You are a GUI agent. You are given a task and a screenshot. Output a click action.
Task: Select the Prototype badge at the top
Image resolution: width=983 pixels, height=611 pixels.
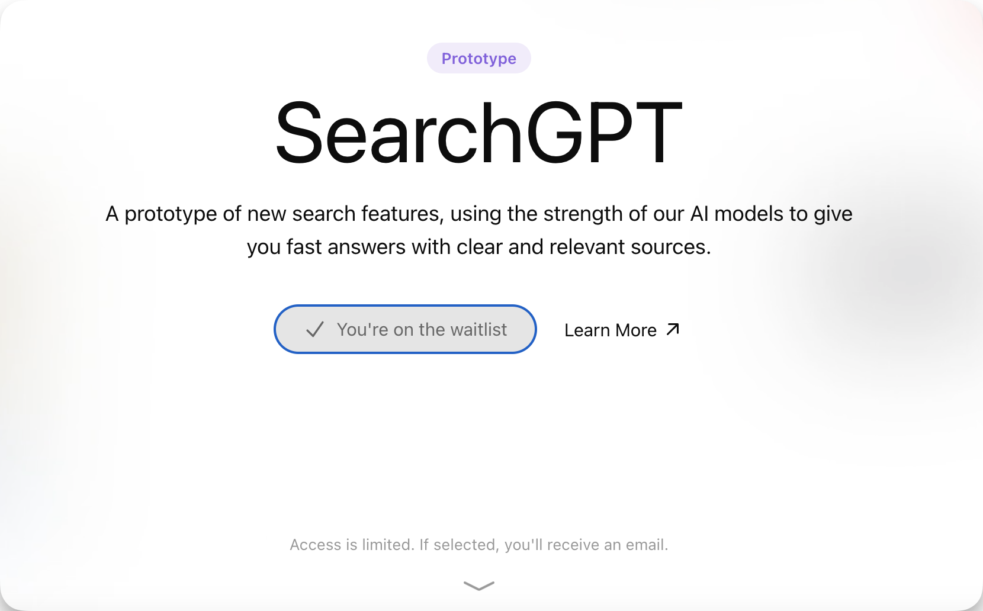tap(478, 58)
